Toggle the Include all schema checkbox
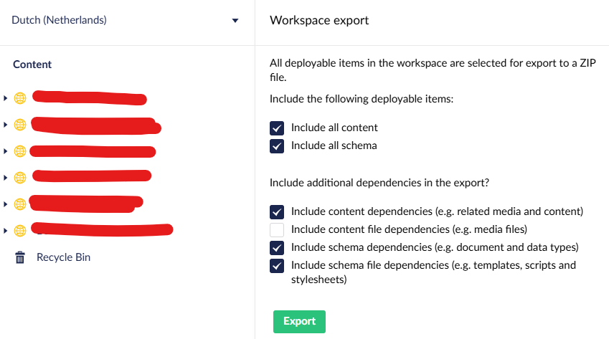609x339 pixels. pos(277,145)
